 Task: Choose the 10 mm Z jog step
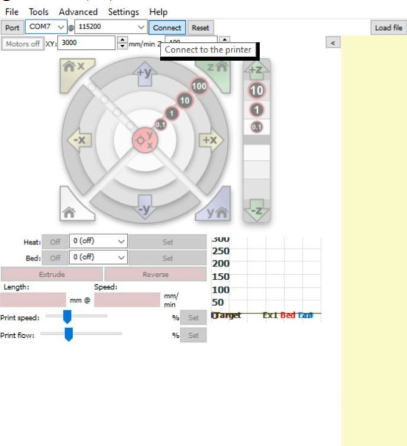point(256,90)
